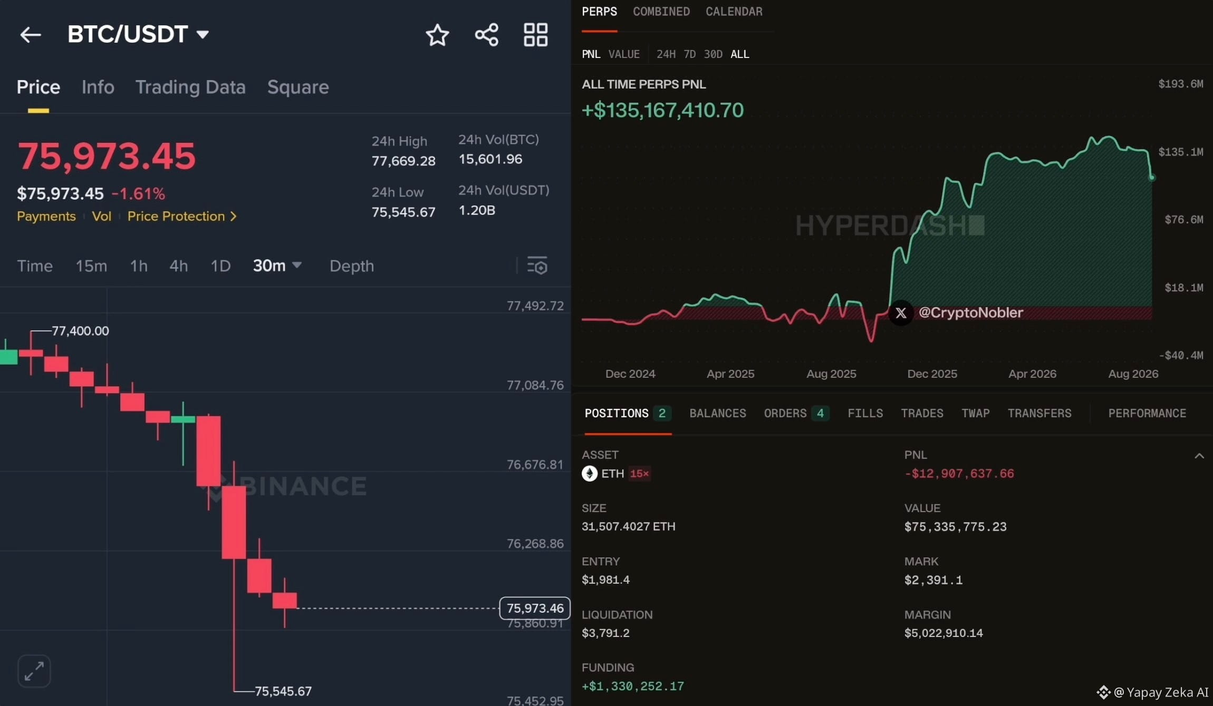Screen dimensions: 1213x706
Task: Open the TRADES tab
Action: (x=922, y=414)
